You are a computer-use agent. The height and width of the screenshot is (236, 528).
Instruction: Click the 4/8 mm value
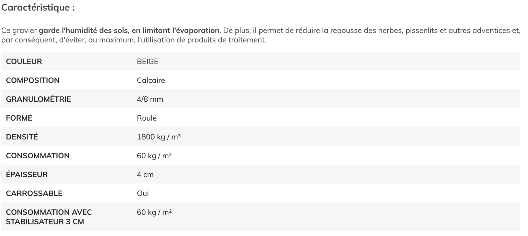(150, 99)
